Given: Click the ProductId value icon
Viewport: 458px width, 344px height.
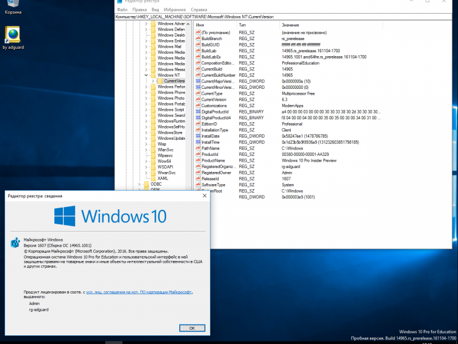Looking at the screenshot, I should click(x=198, y=154).
